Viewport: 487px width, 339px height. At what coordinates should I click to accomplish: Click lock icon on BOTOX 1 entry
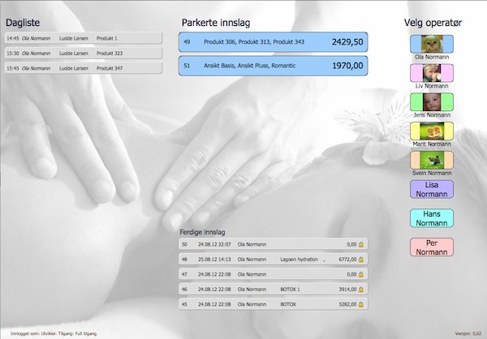tap(361, 290)
